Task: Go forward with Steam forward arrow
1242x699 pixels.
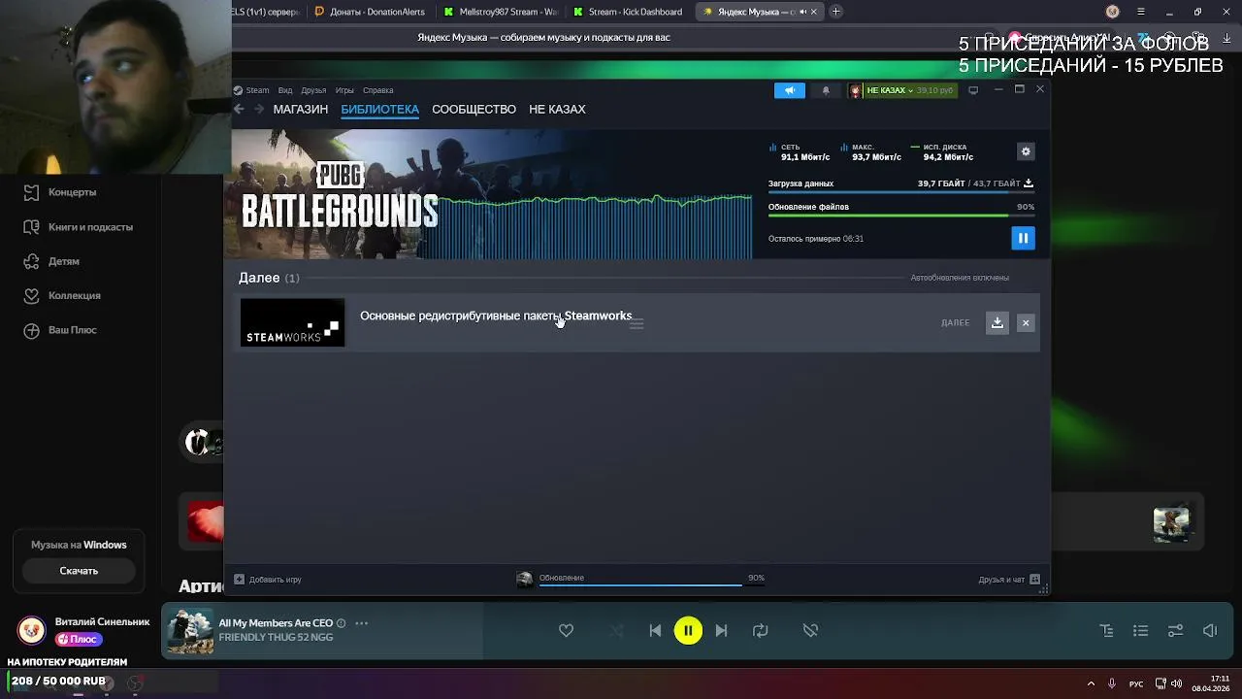Action: click(259, 109)
